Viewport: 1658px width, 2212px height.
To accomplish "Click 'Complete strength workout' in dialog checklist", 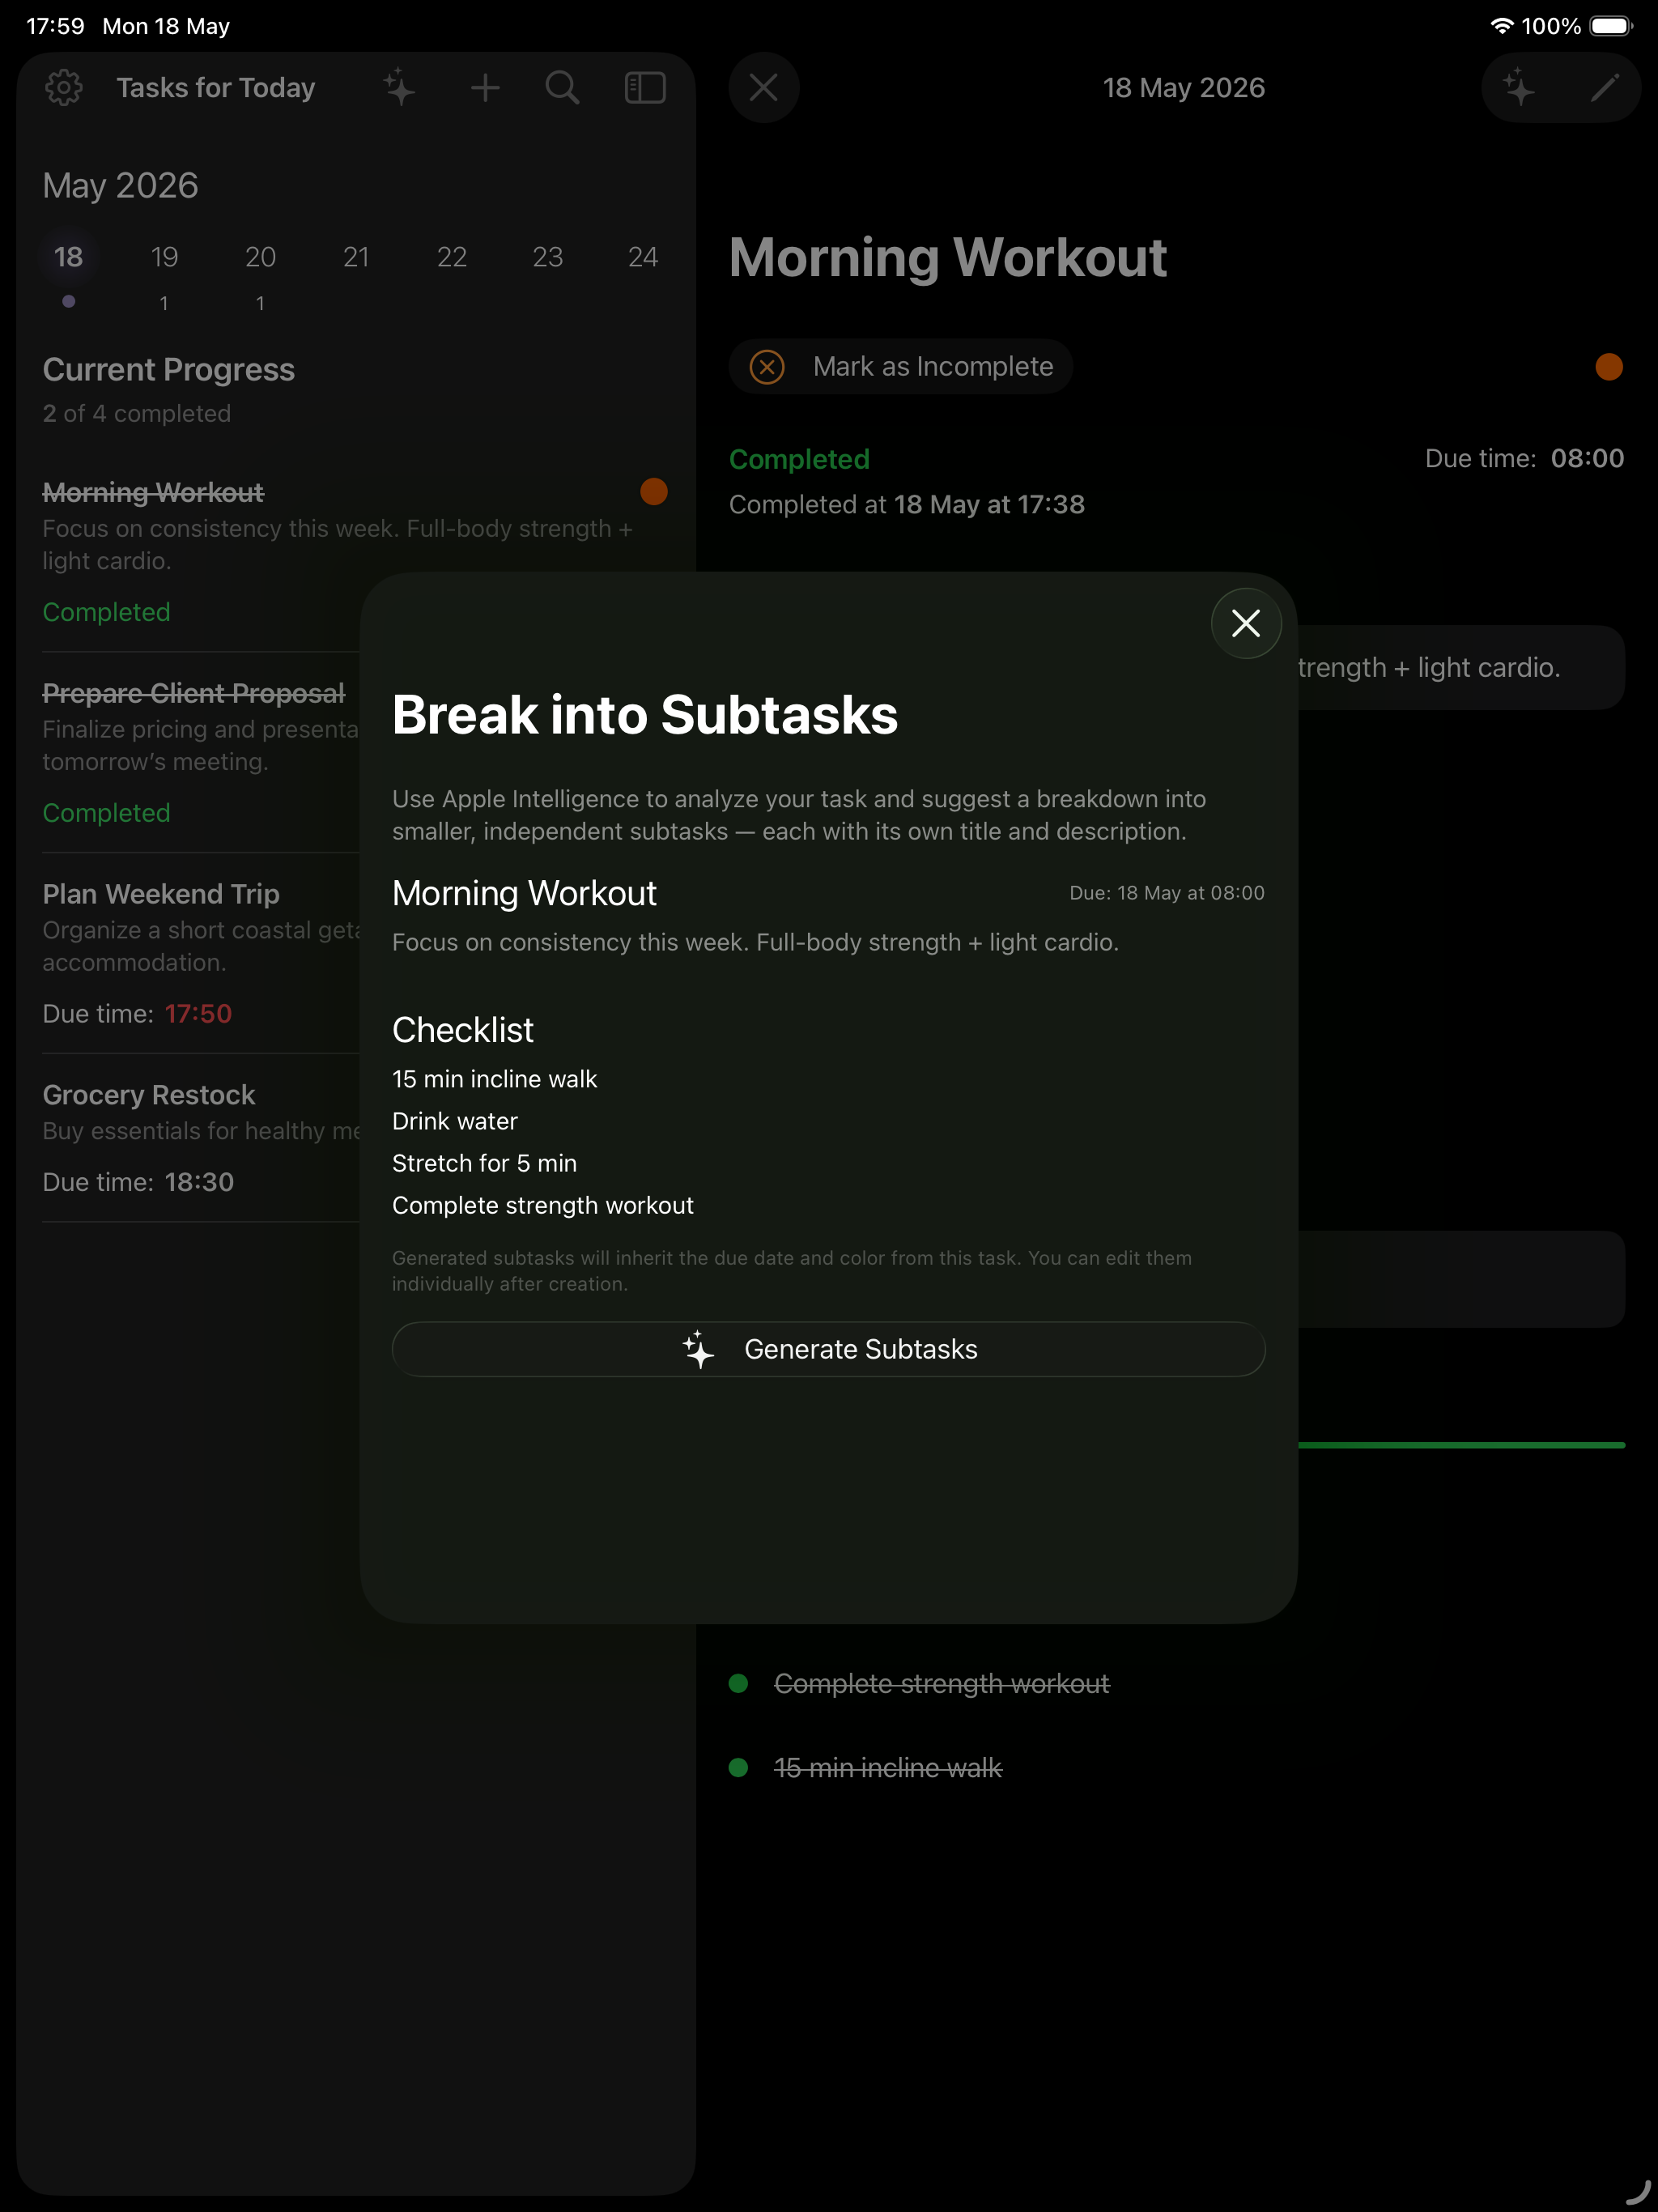I will click(543, 1205).
